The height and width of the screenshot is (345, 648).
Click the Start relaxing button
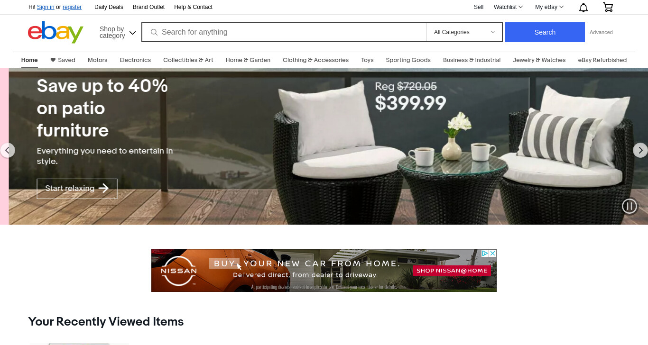77,189
